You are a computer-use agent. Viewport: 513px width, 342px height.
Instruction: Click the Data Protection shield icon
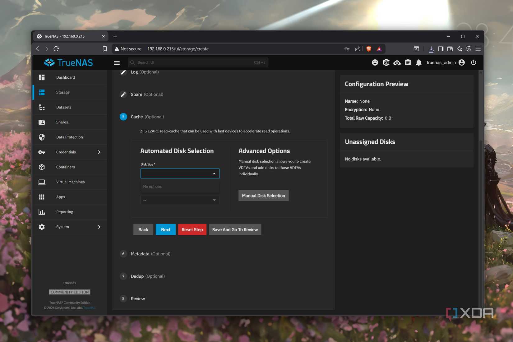(x=42, y=137)
